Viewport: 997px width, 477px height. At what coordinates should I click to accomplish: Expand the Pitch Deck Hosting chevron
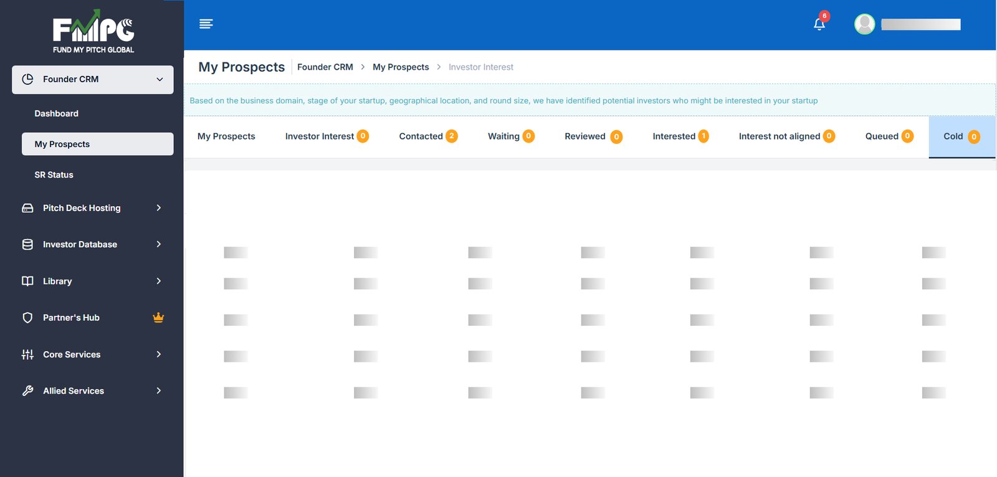click(x=159, y=208)
